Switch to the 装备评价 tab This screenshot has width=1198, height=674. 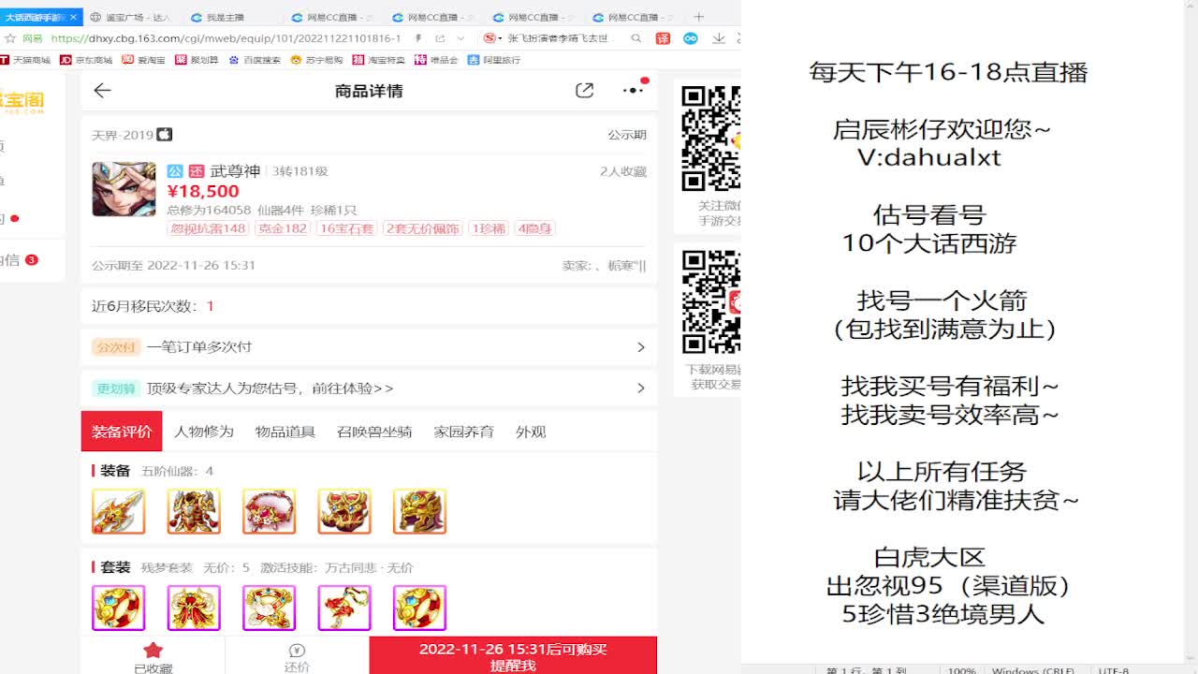pyautogui.click(x=122, y=432)
